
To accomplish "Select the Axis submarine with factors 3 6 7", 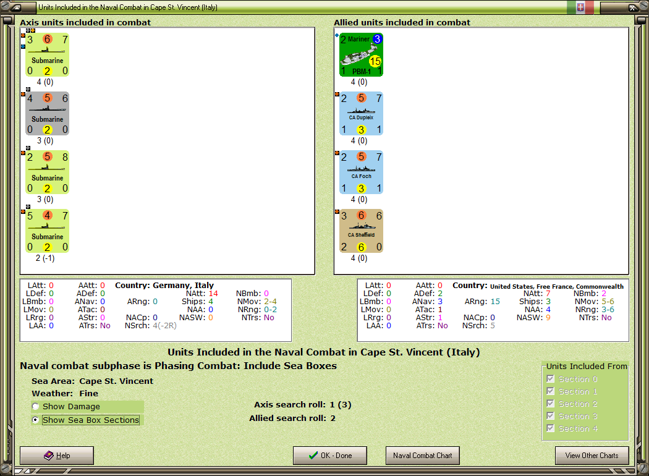I will pos(47,55).
